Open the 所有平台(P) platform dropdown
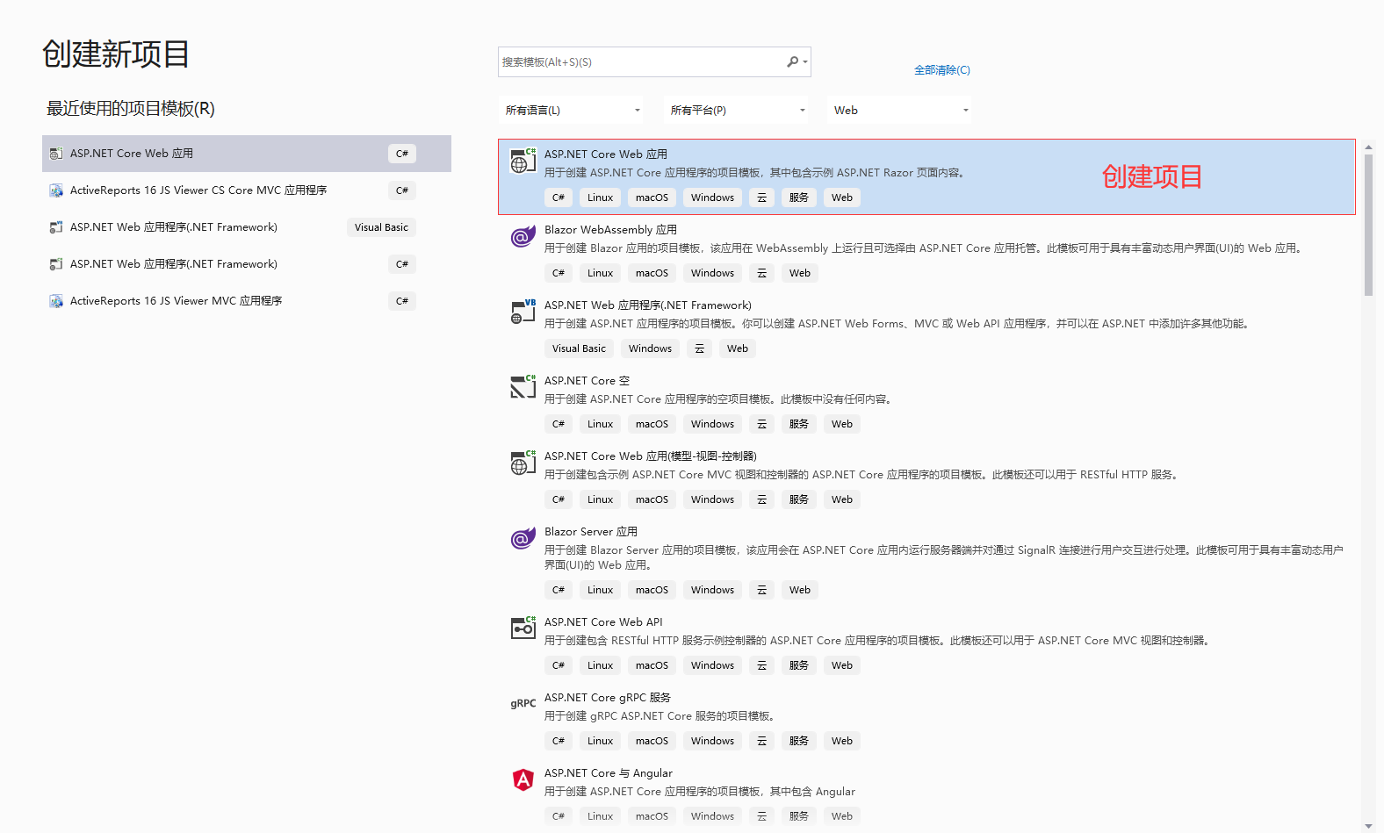This screenshot has width=1384, height=833. click(737, 111)
